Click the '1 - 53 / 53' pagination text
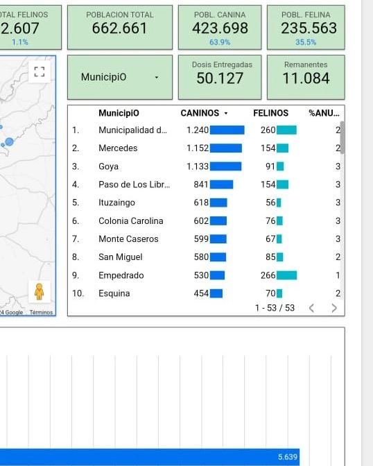The image size is (373, 466). tap(275, 308)
